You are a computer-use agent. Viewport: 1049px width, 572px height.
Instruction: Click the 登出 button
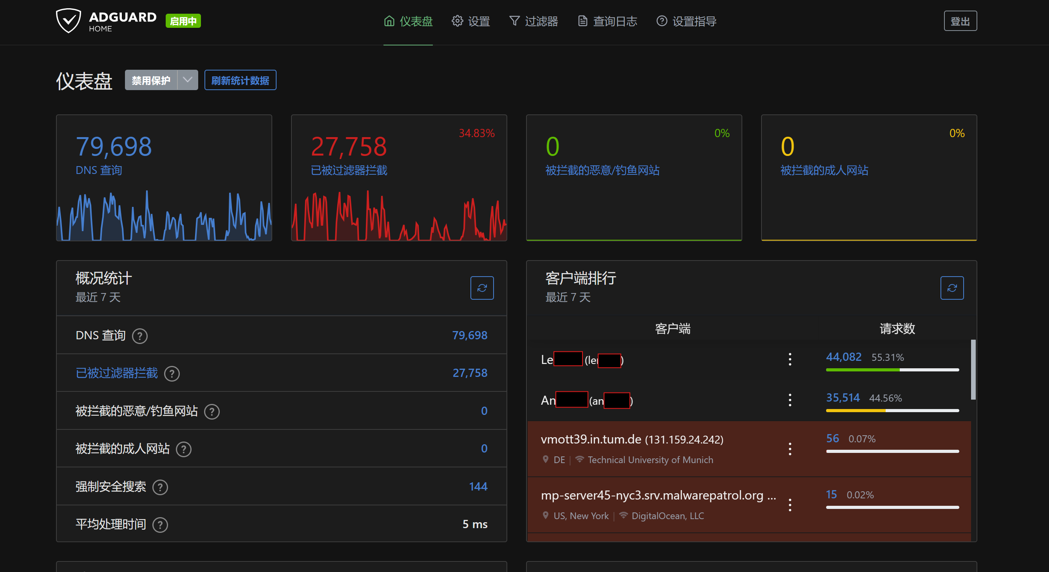(960, 21)
